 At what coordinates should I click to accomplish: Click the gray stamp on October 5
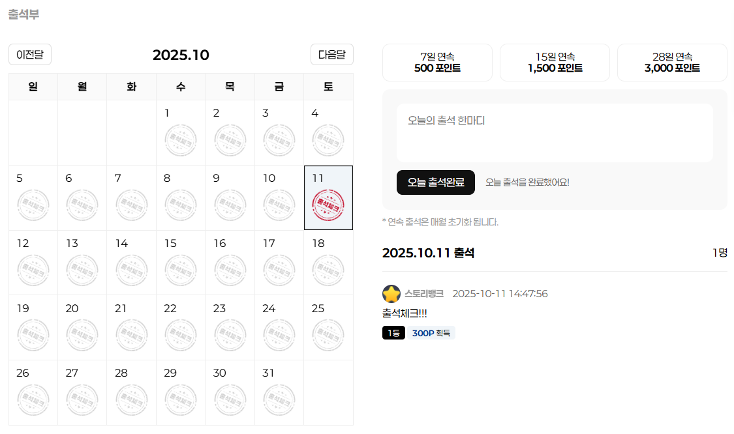coord(33,205)
